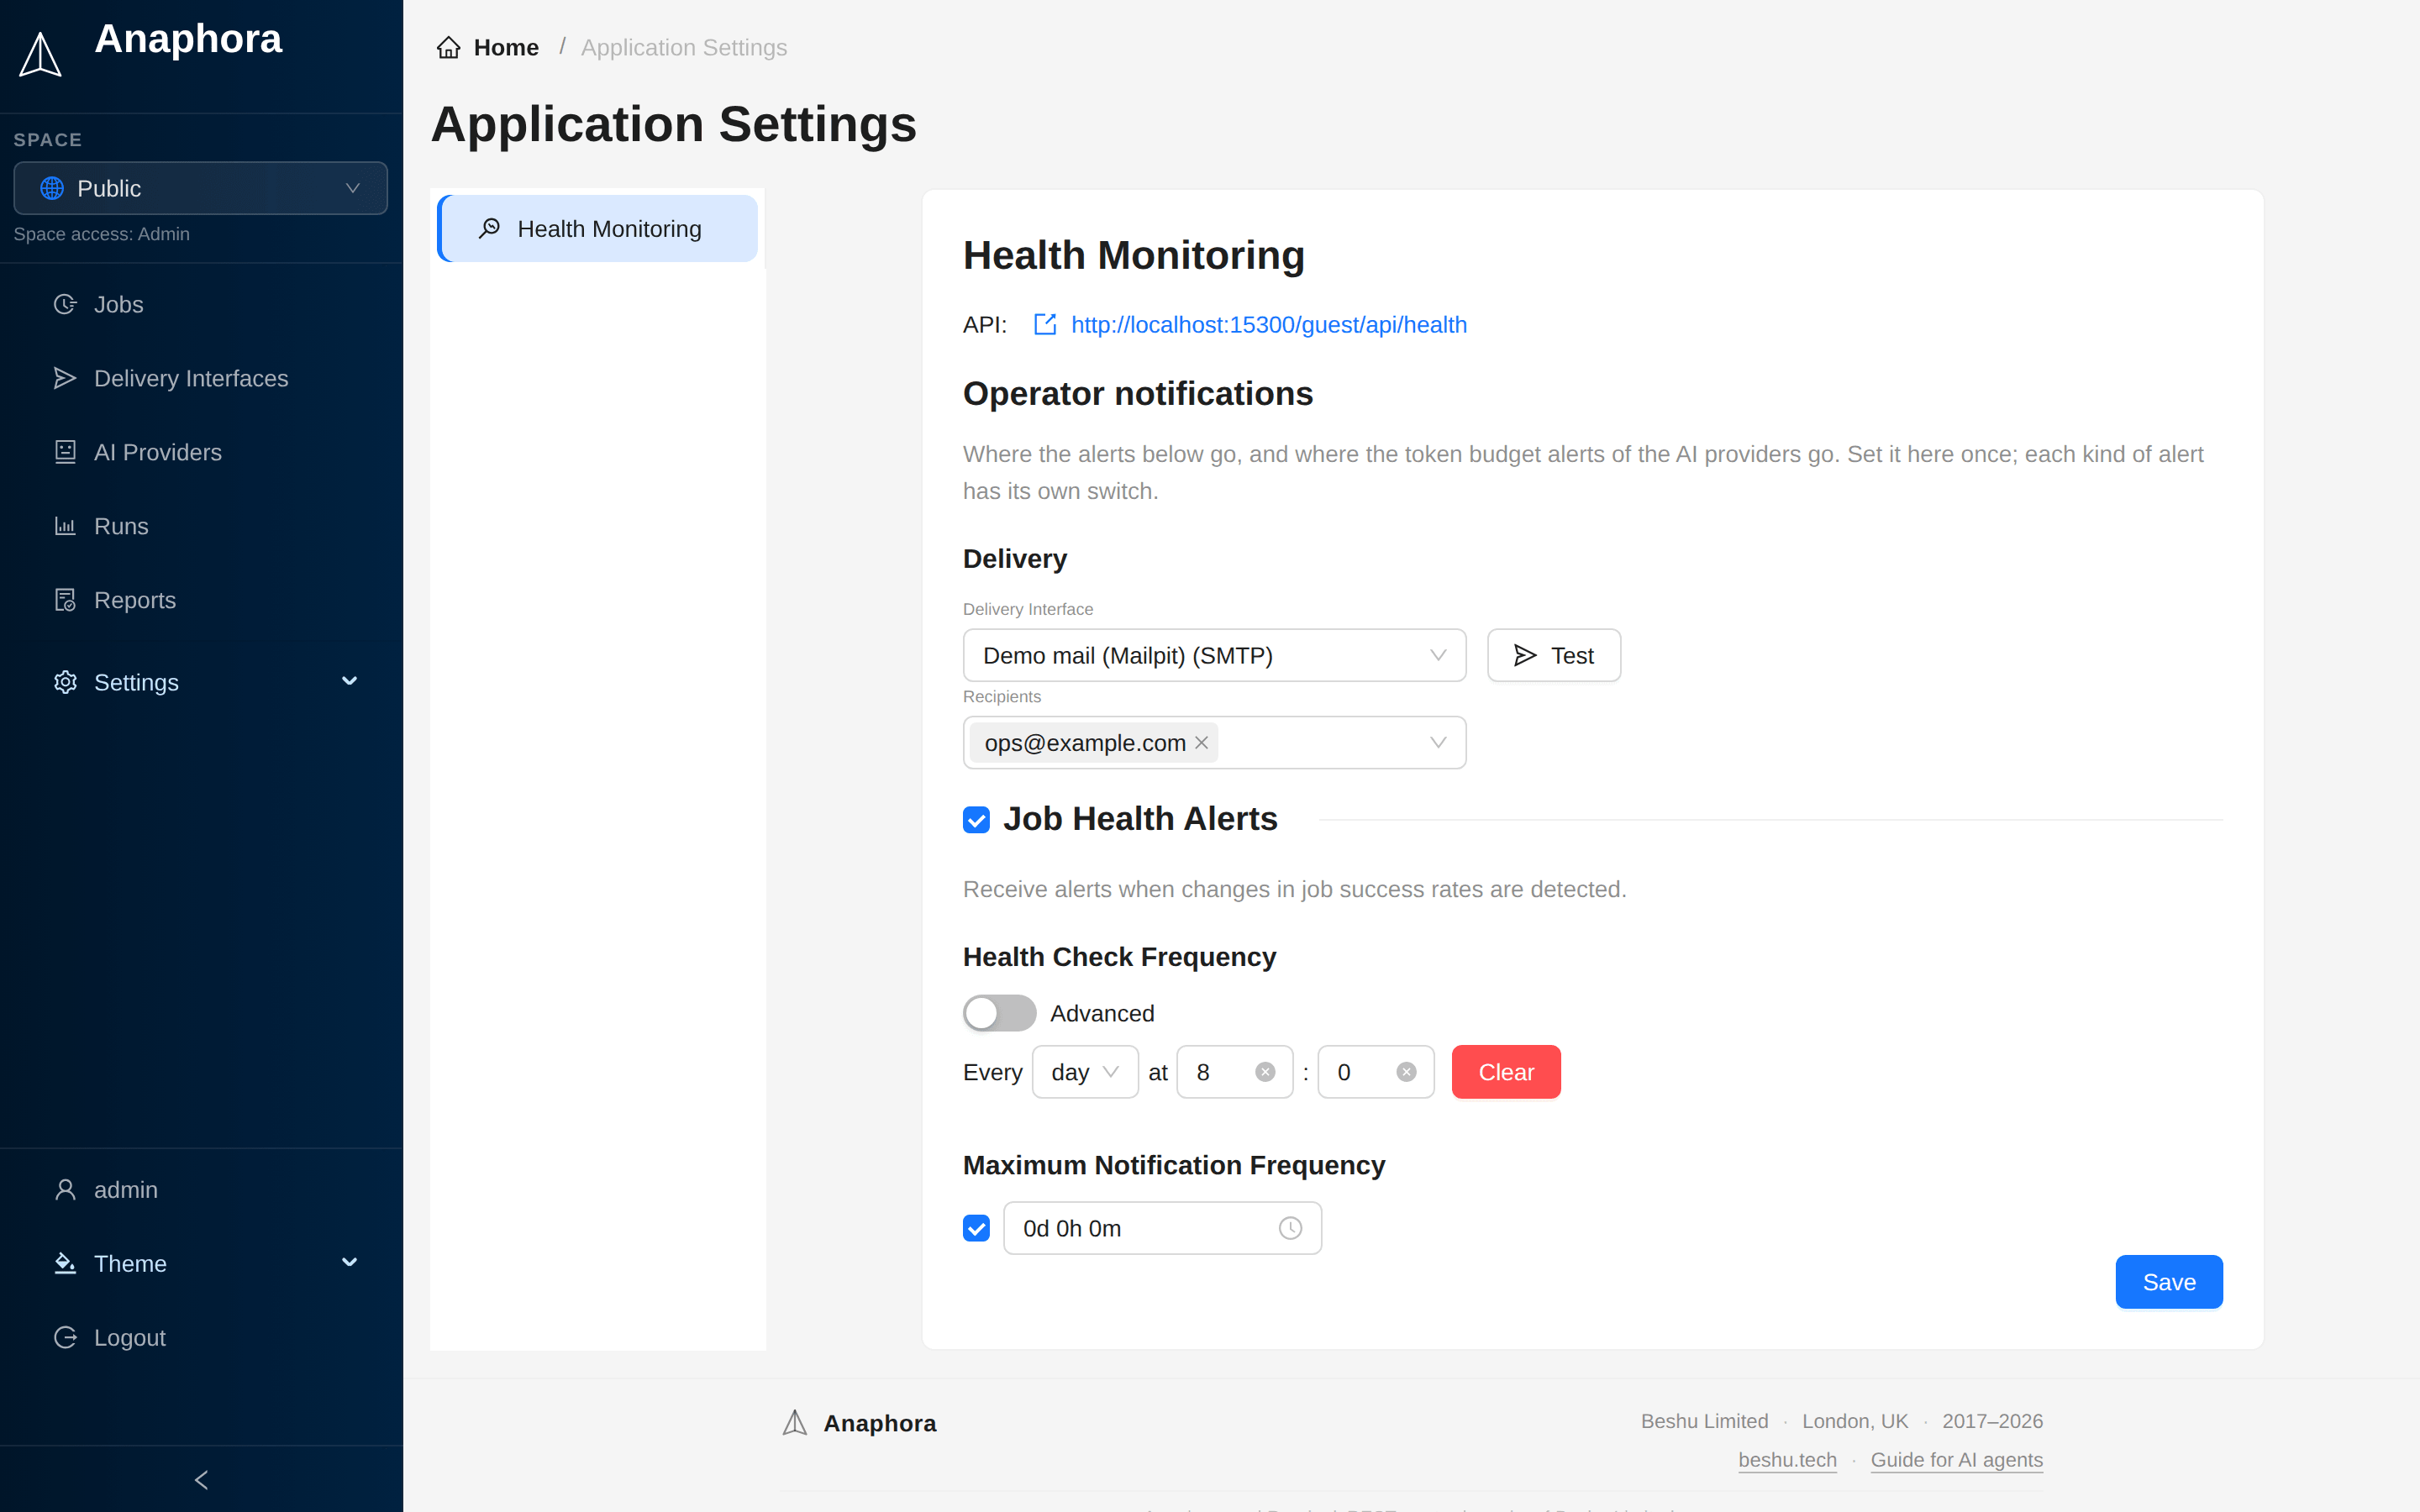
Task: Click the AI Providers icon
Action: coord(65,452)
